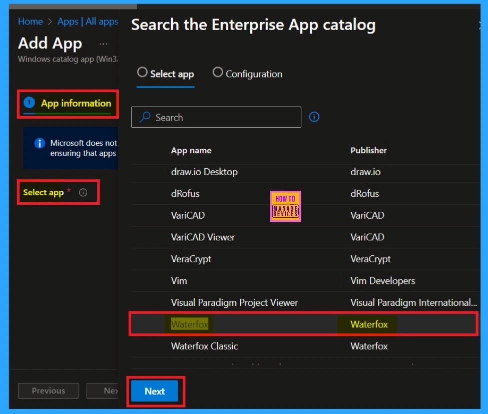
Task: Switch to the Configuration tab label
Action: click(x=254, y=74)
